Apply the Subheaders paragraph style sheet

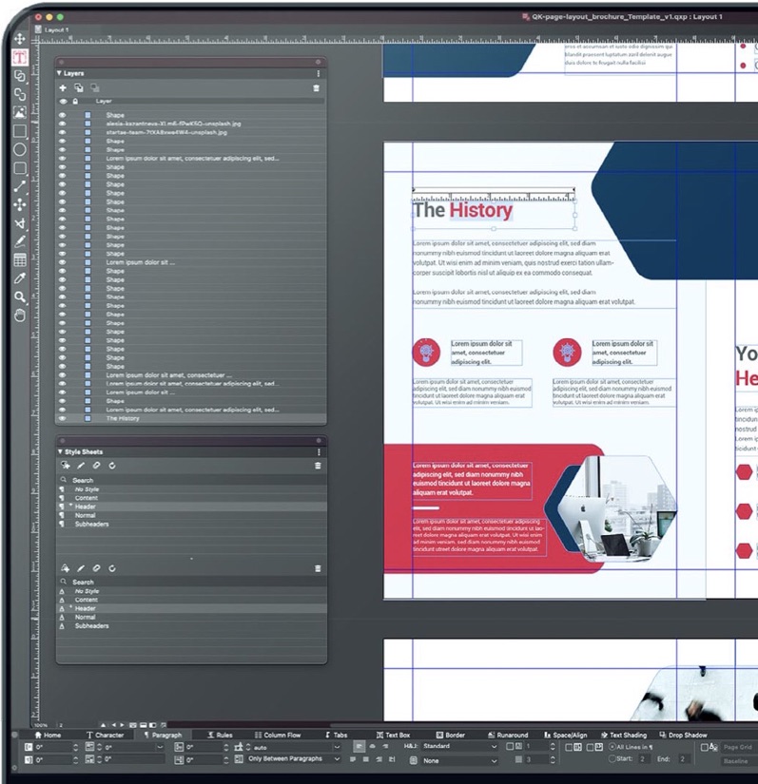(x=91, y=524)
